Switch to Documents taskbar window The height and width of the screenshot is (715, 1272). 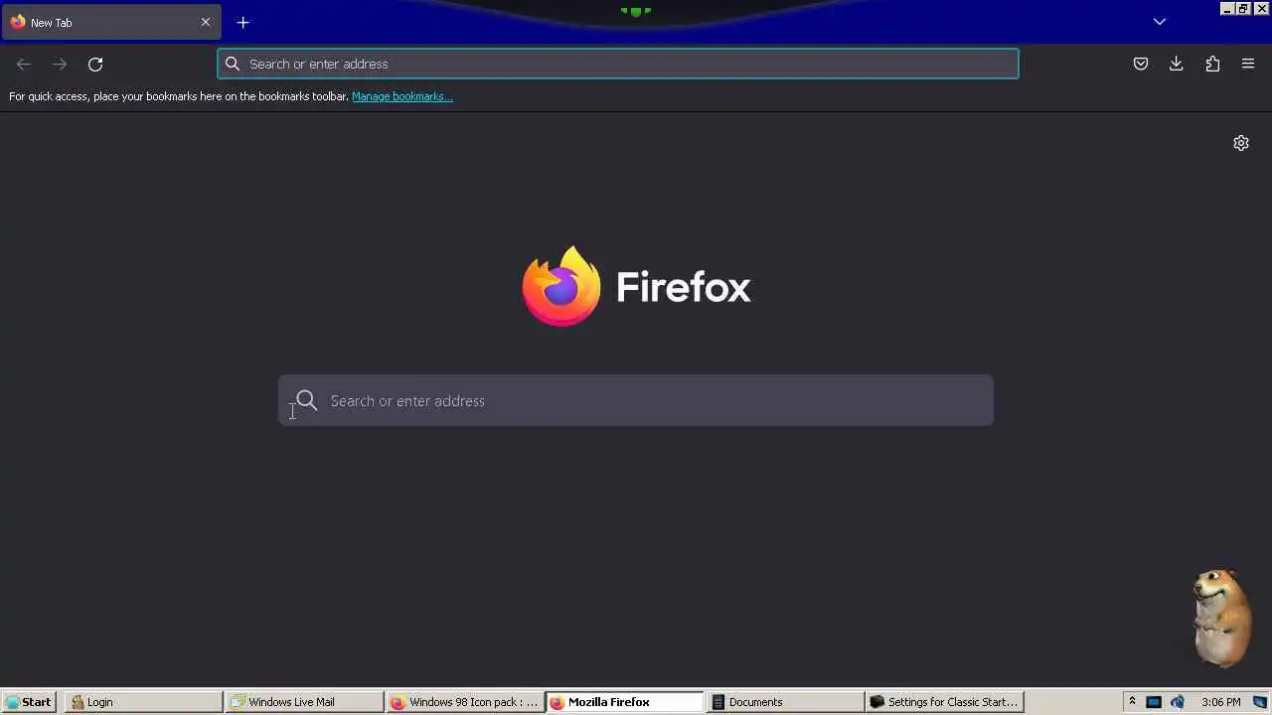[784, 702]
